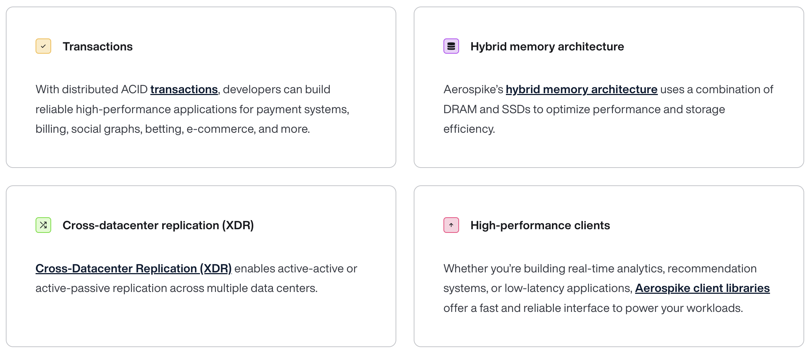This screenshot has width=810, height=354.
Task: Click the word "efficiency." in hybrid memory card
Action: click(469, 129)
